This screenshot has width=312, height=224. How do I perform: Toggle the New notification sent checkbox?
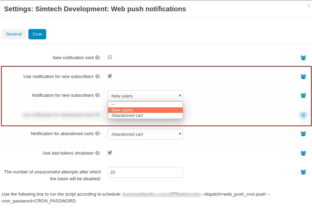point(110,57)
